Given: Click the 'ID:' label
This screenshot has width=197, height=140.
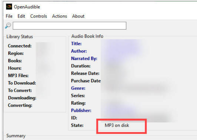Looking at the screenshot, I should pyautogui.click(x=74, y=118).
